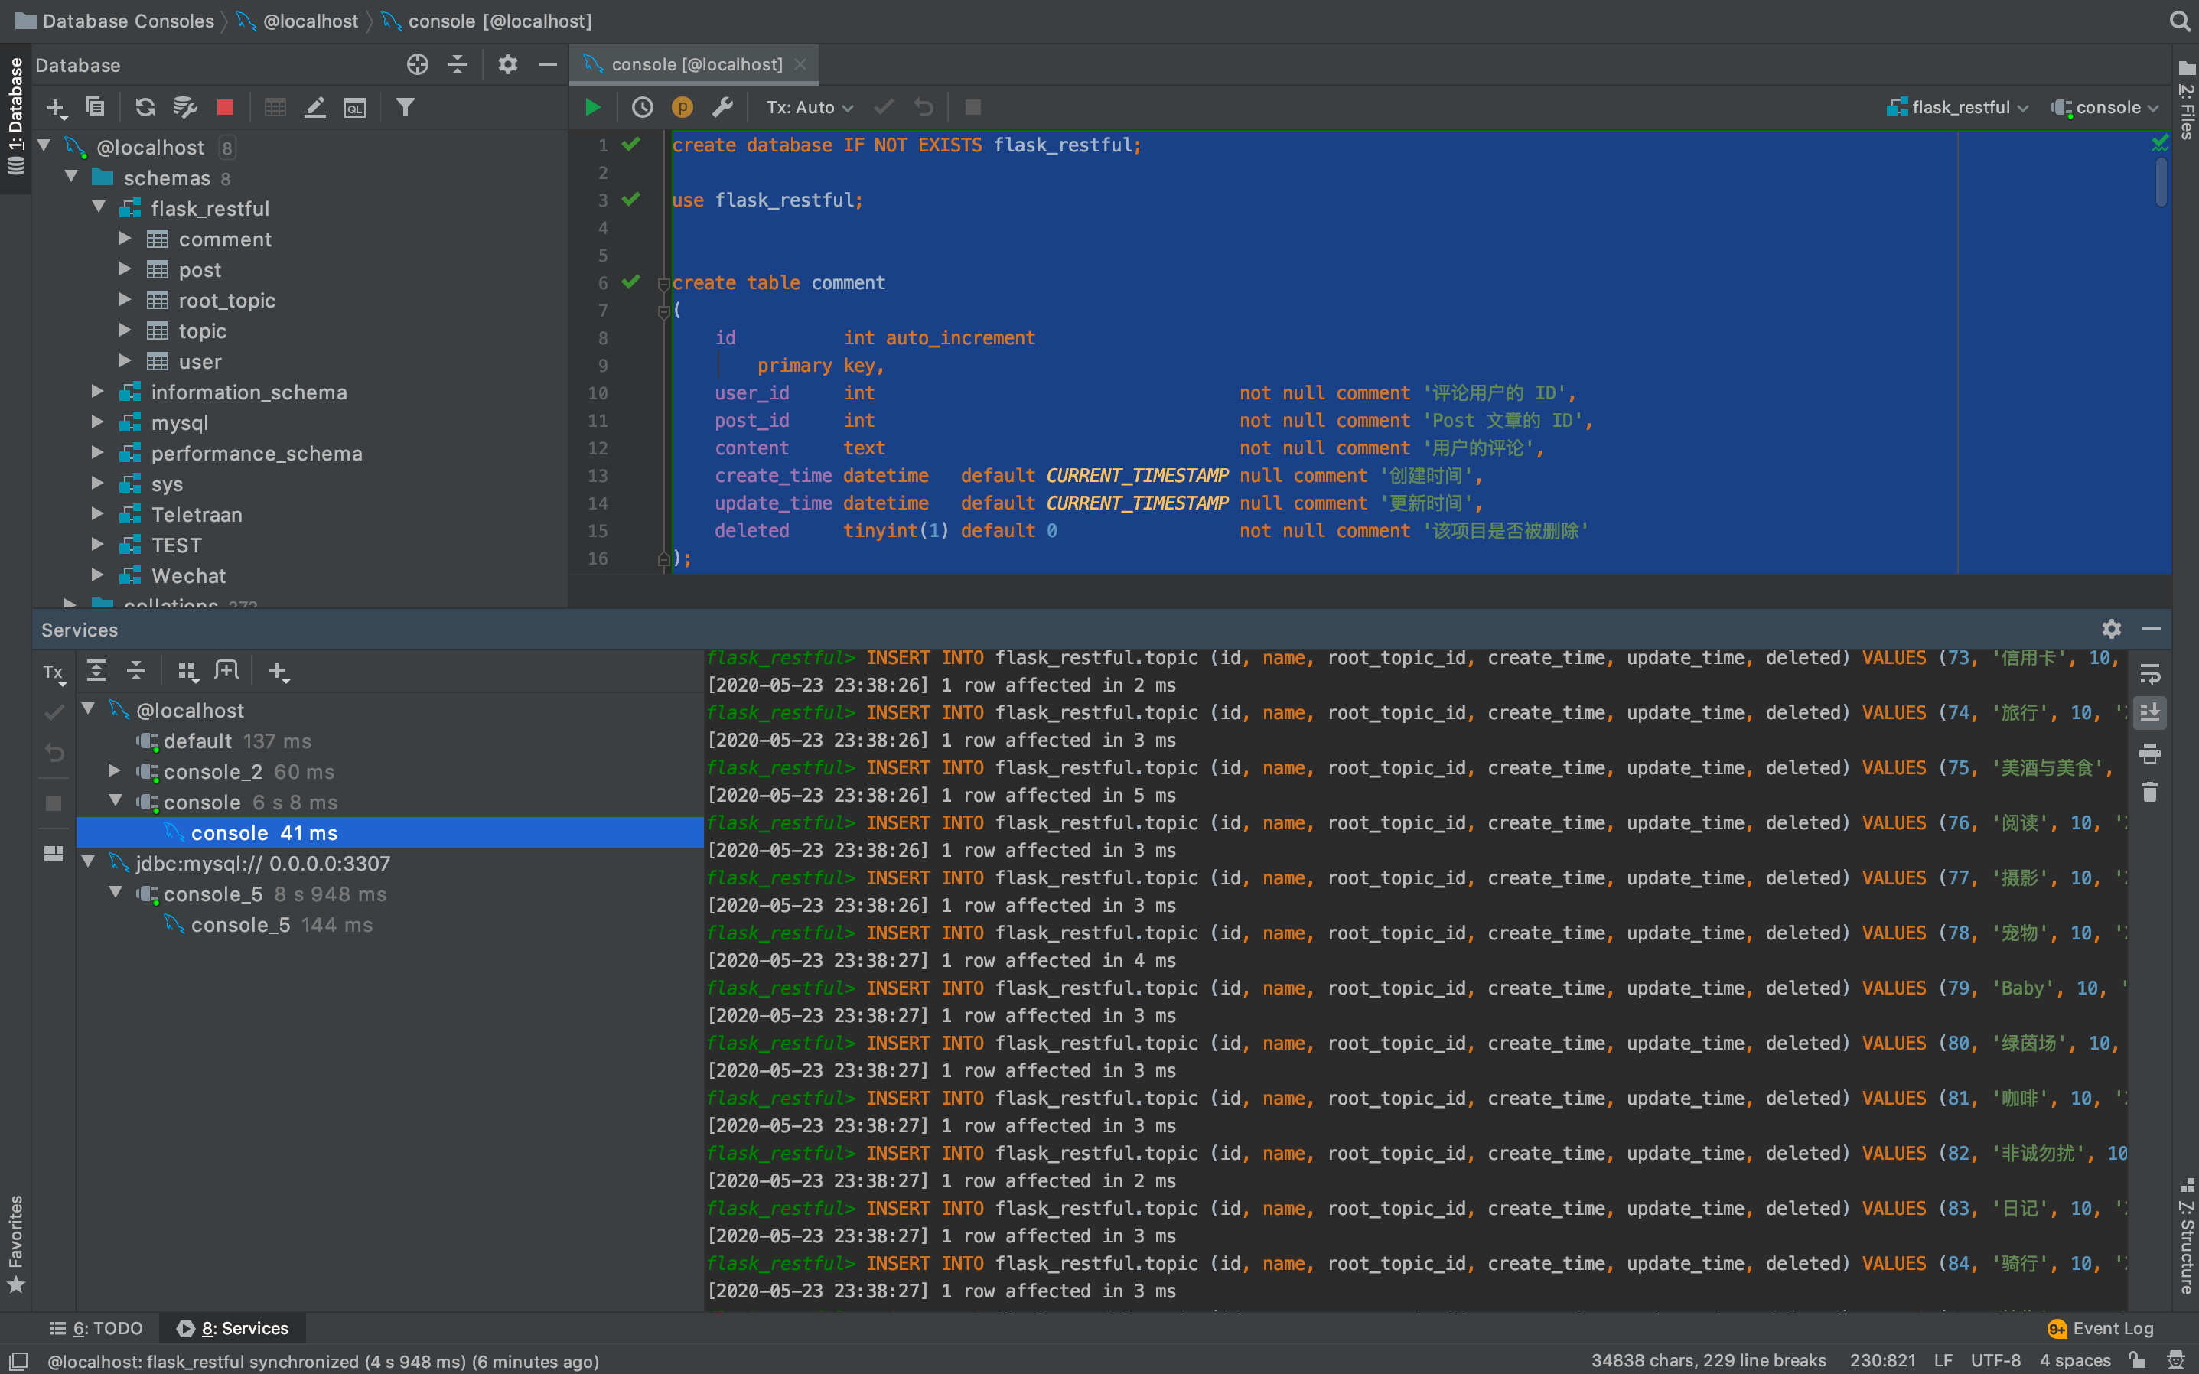
Task: Toggle soft-wrap in output panel
Action: [x=2149, y=674]
